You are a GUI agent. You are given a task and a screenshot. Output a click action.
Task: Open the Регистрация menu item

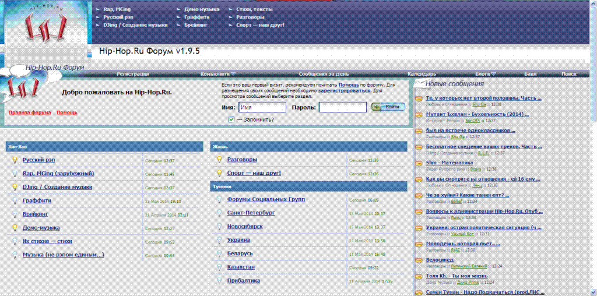coord(132,74)
